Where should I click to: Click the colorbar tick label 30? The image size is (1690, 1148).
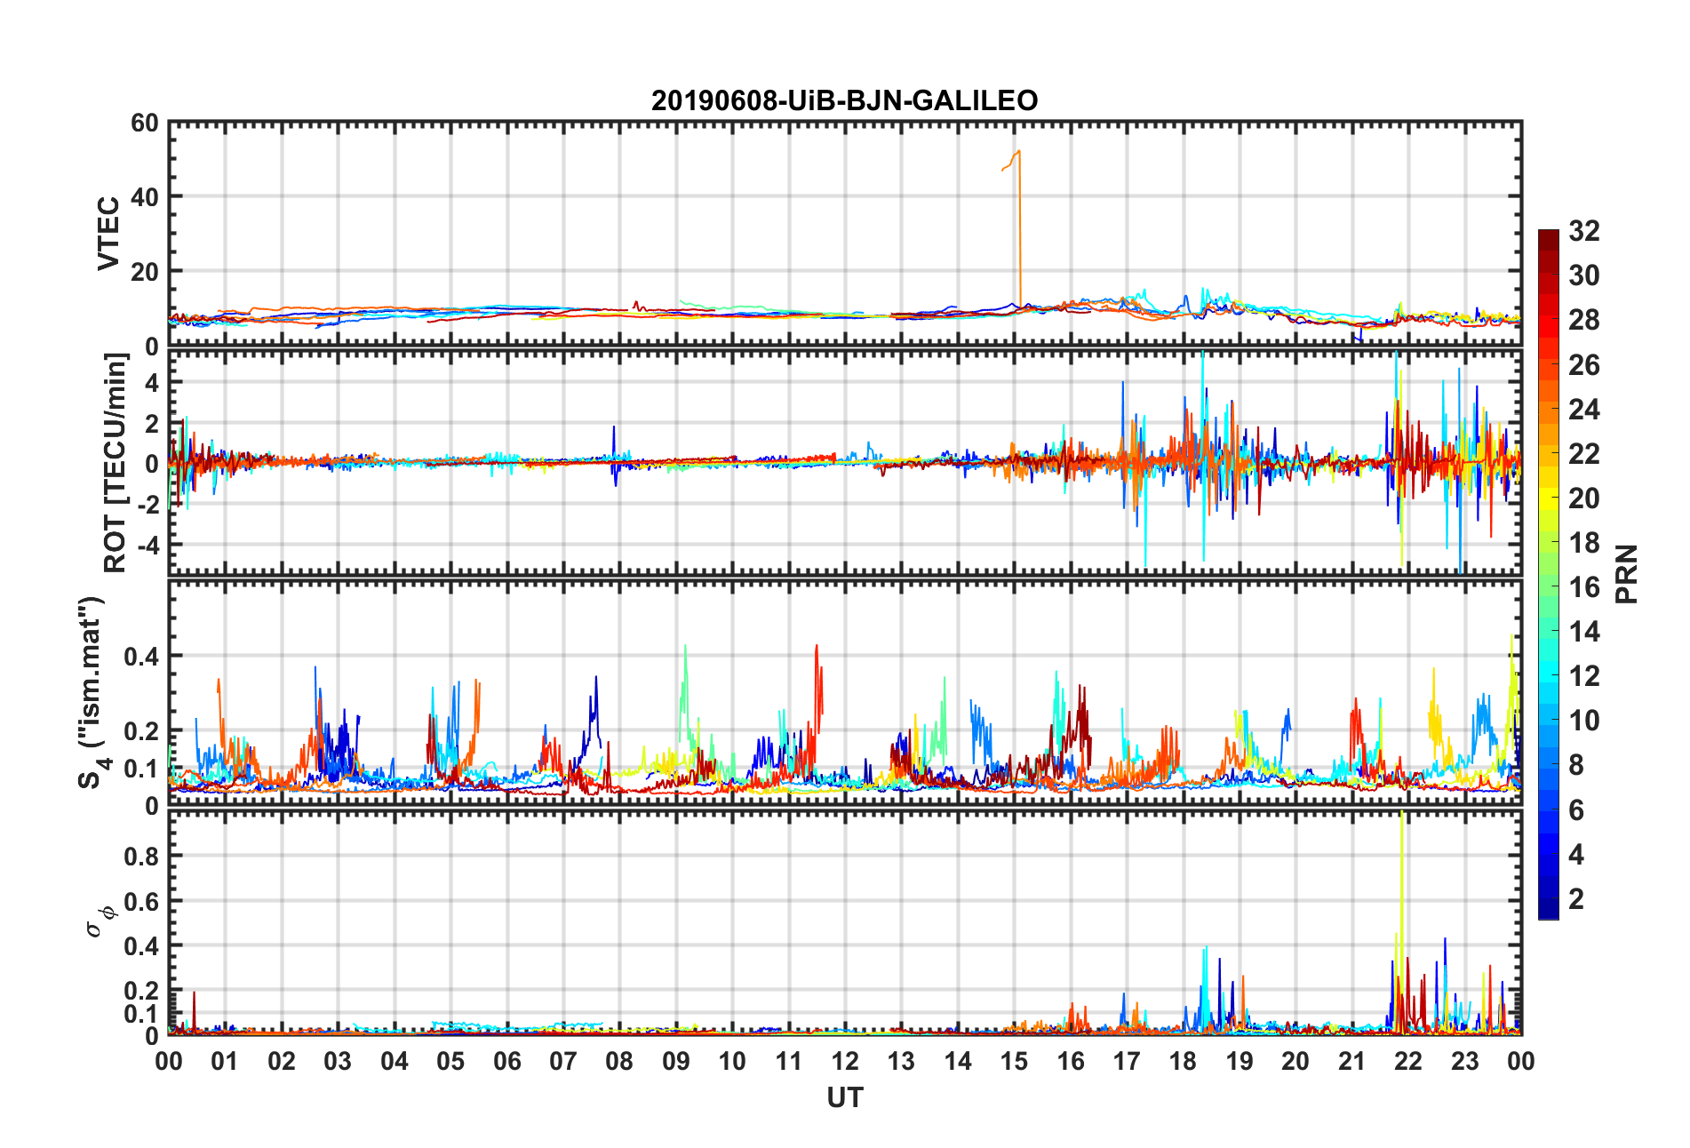(x=1584, y=275)
